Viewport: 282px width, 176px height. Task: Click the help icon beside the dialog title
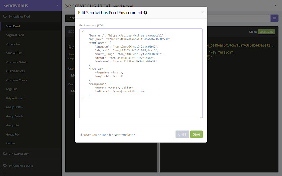coord(145,13)
